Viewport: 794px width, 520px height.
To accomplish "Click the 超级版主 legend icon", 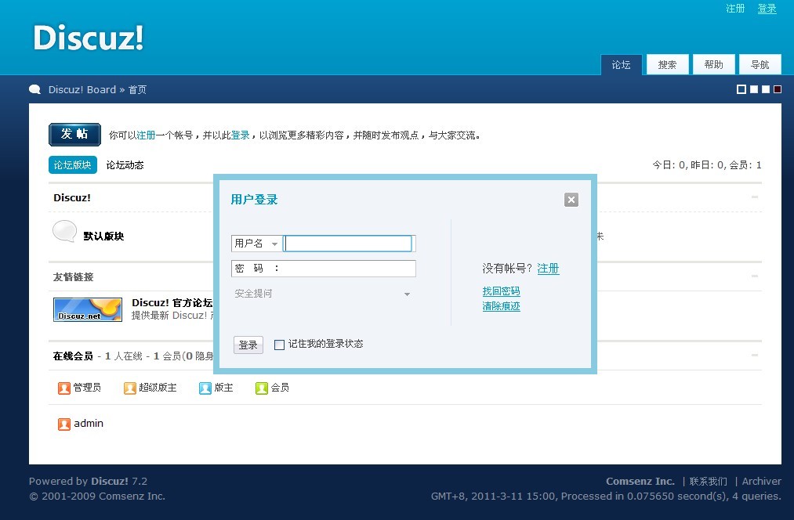I will 129,388.
